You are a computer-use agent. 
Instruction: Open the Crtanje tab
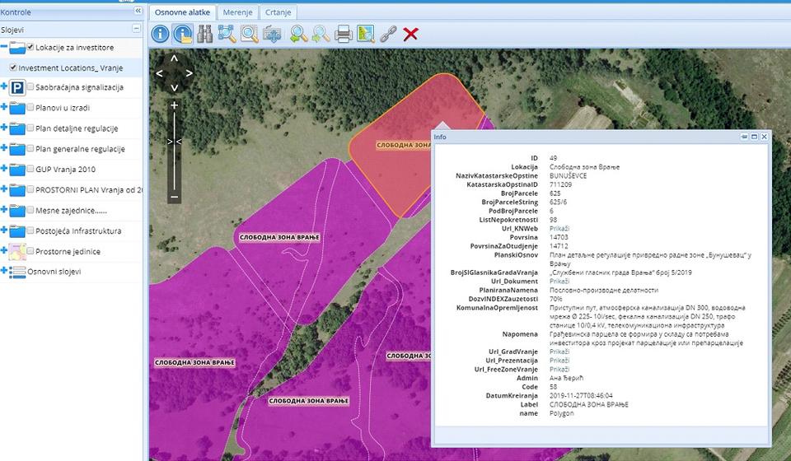(x=278, y=12)
